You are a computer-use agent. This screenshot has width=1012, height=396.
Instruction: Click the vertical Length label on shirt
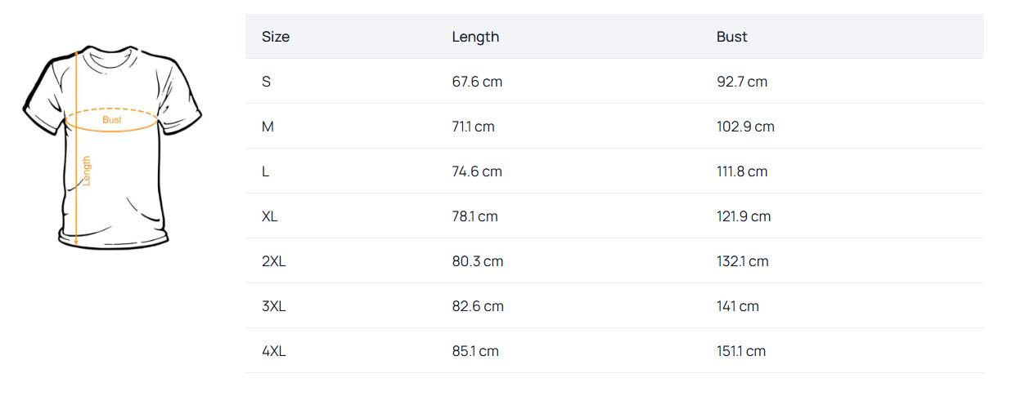[87, 171]
